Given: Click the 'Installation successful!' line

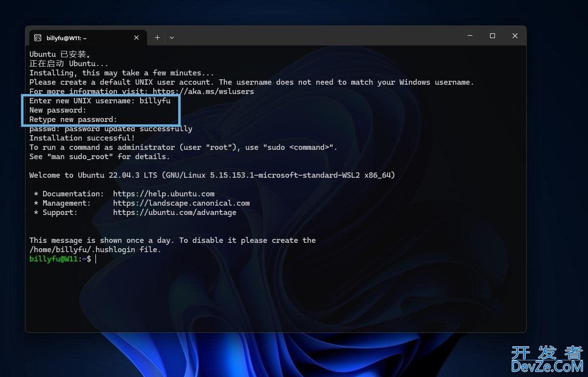Looking at the screenshot, I should click(82, 138).
